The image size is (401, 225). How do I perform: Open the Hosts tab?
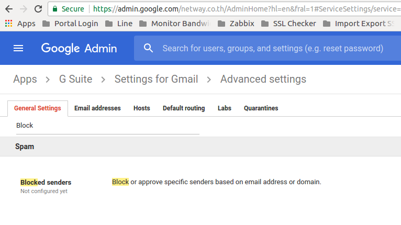(x=141, y=108)
